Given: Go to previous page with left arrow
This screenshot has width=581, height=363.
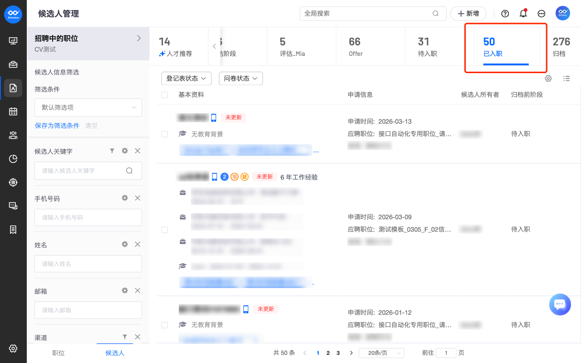Looking at the screenshot, I should 305,353.
